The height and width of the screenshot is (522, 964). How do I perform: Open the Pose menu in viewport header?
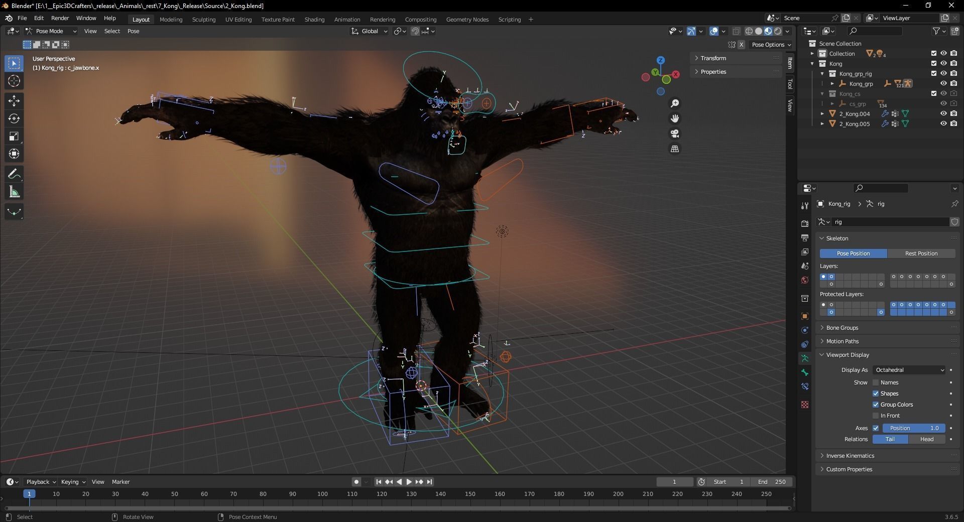133,31
